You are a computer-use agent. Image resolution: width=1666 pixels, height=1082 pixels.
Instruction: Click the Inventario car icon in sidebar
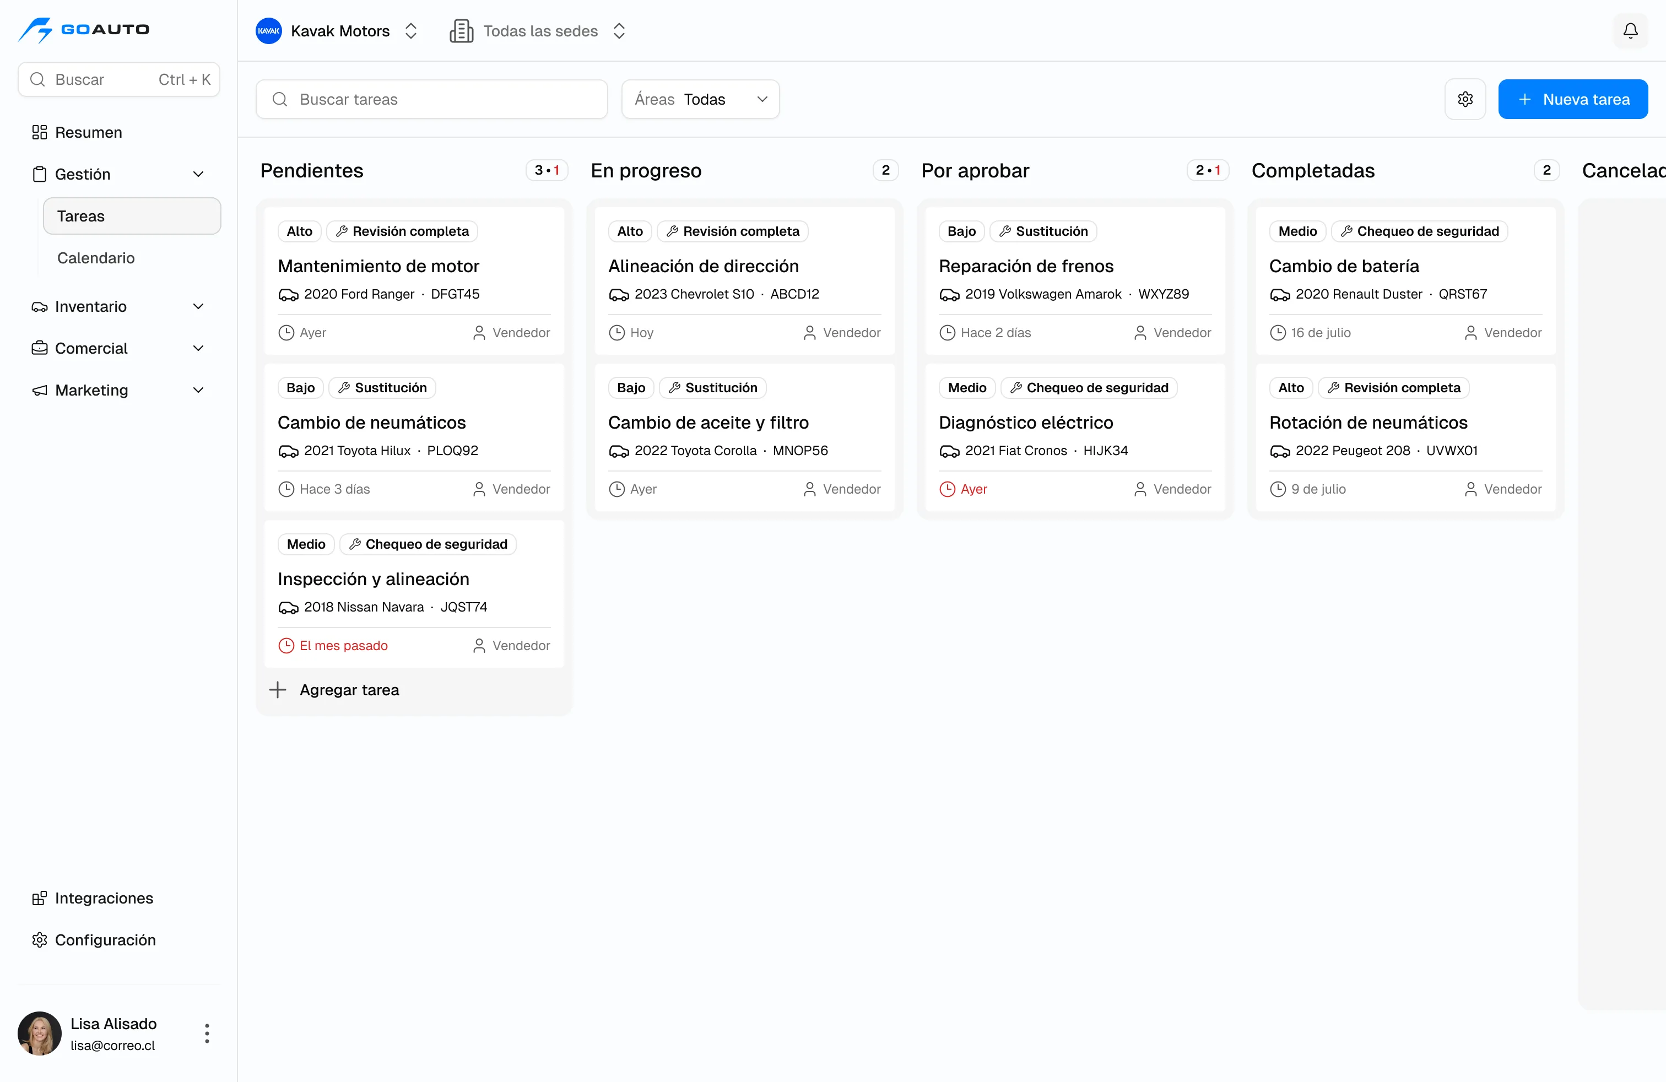(x=39, y=306)
